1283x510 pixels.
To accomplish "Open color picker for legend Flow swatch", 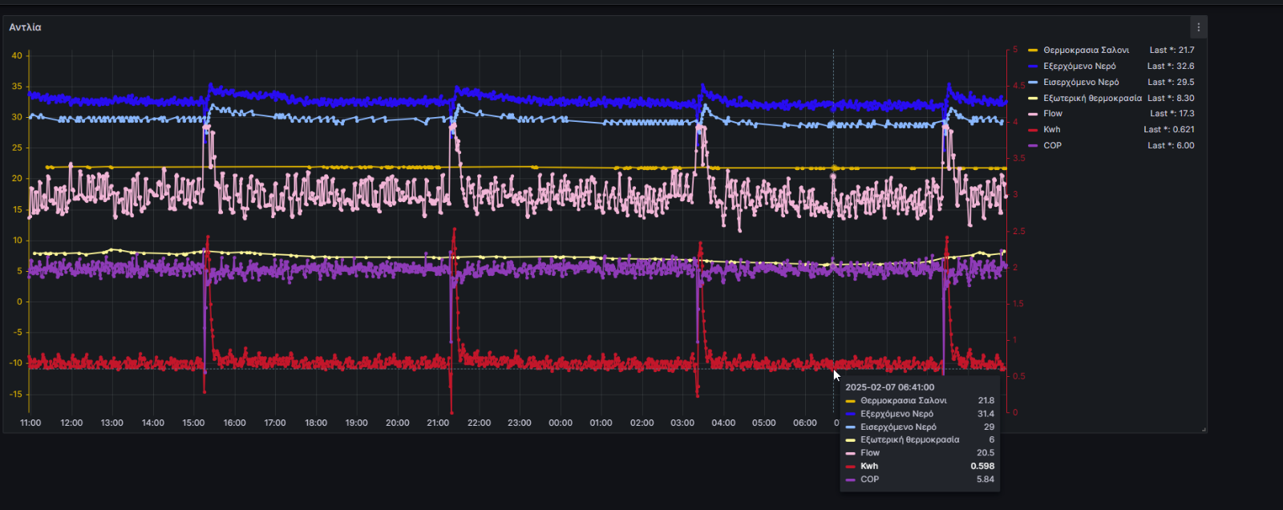I will [1033, 114].
